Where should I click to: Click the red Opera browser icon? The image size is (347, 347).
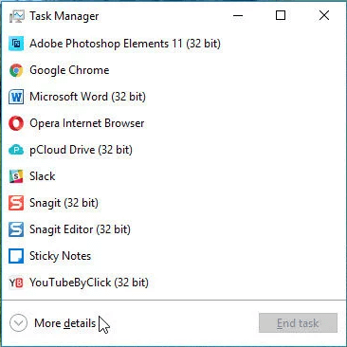(16, 123)
